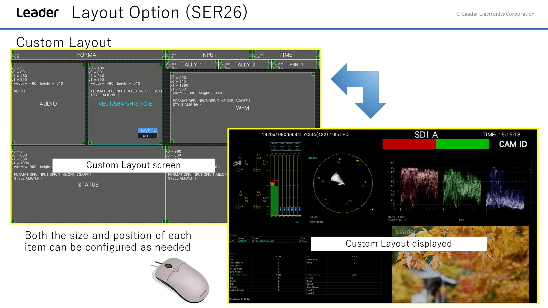Viewport: 548px width, 308px height.
Task: Click the green handle at WFM panel's top-right corner
Action: pos(313,74)
